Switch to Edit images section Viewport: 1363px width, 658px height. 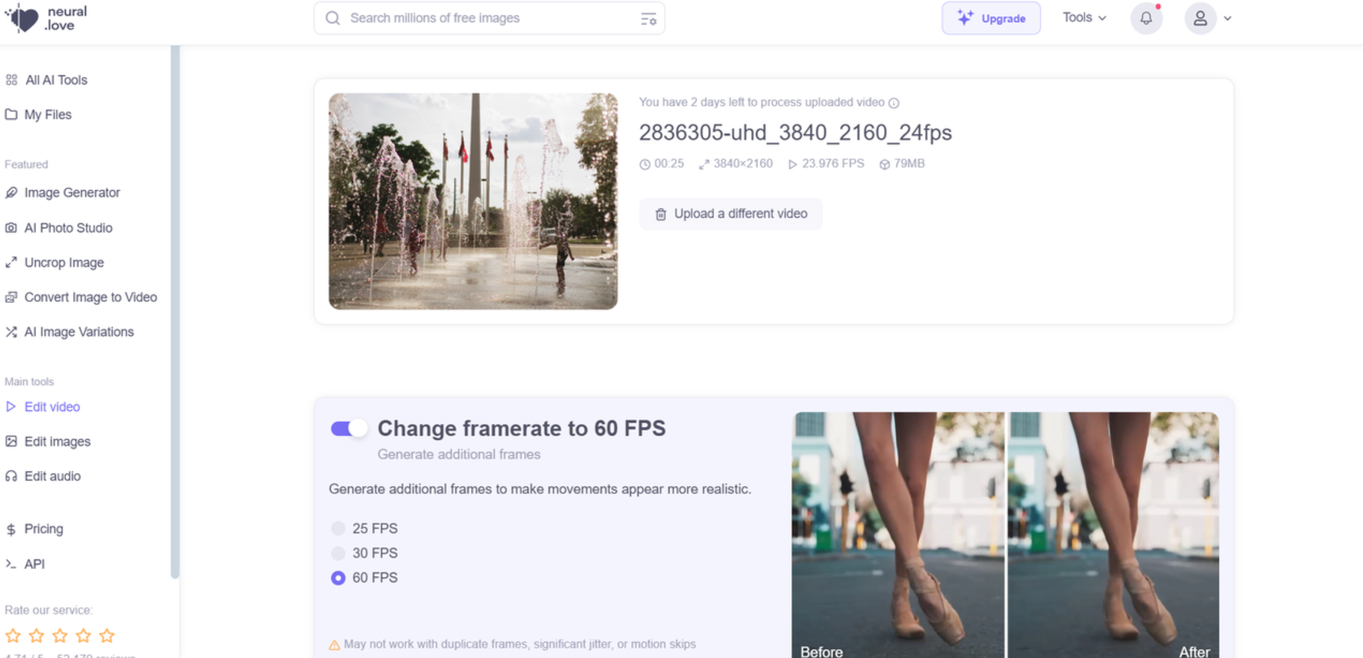58,441
